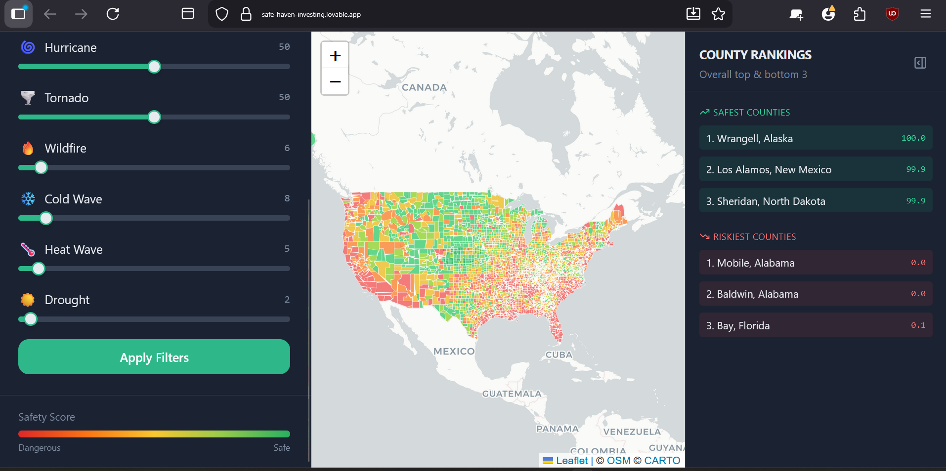This screenshot has width=946, height=471.
Task: Open the CARTO attribution link
Action: tap(662, 461)
